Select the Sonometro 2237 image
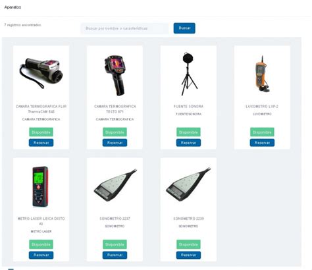This screenshot has height=270, width=312. [115, 185]
